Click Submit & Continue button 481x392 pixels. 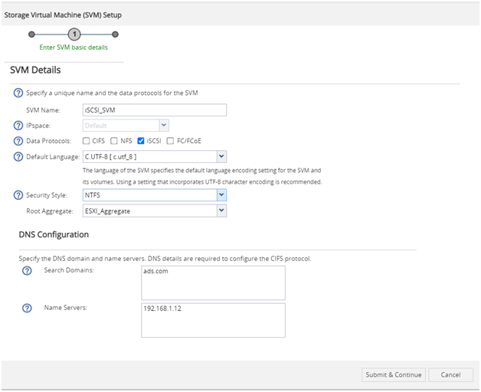point(393,375)
